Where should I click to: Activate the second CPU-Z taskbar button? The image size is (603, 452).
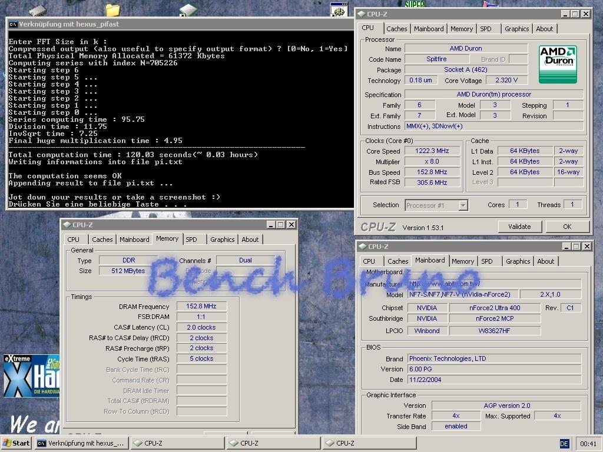(273, 443)
